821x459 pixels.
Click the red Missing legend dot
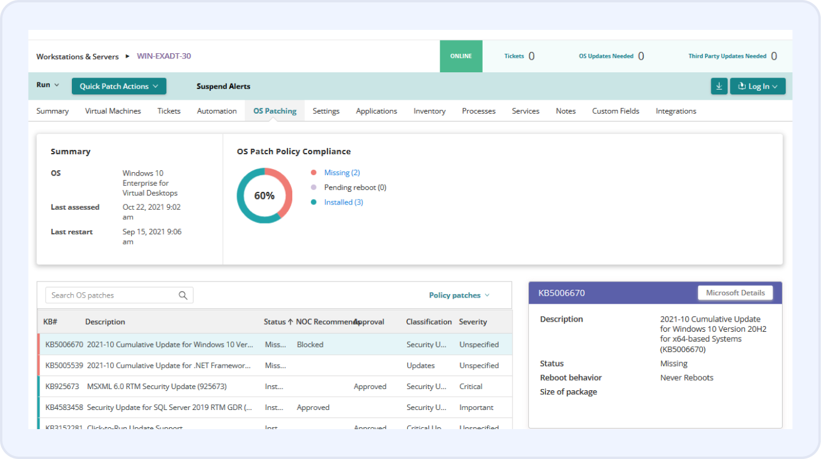[313, 173]
